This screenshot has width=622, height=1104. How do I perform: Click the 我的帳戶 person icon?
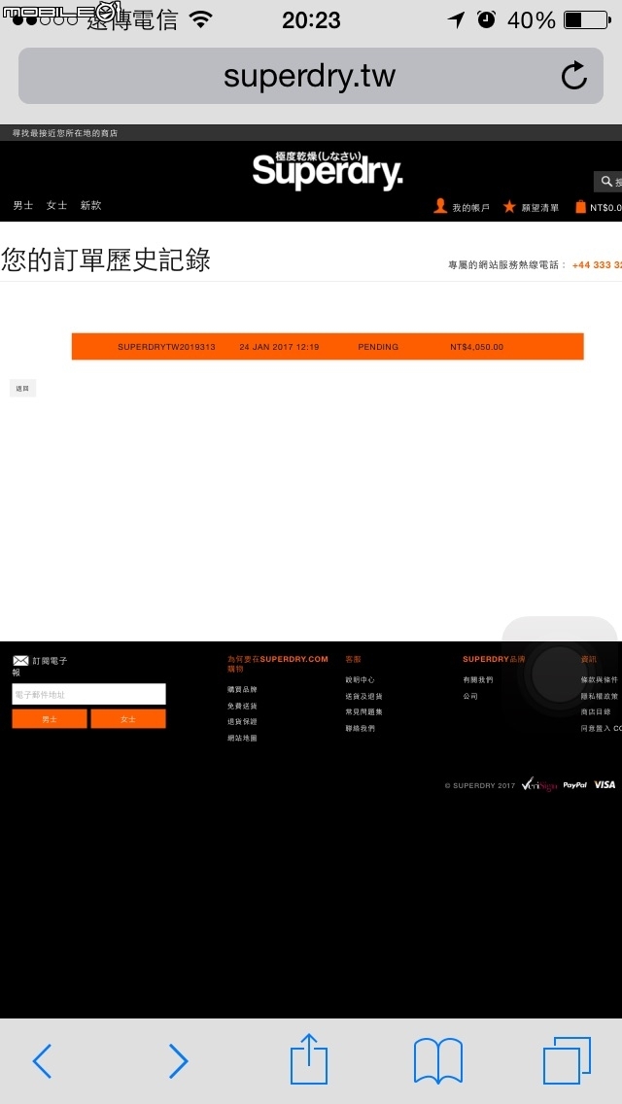pyautogui.click(x=440, y=206)
